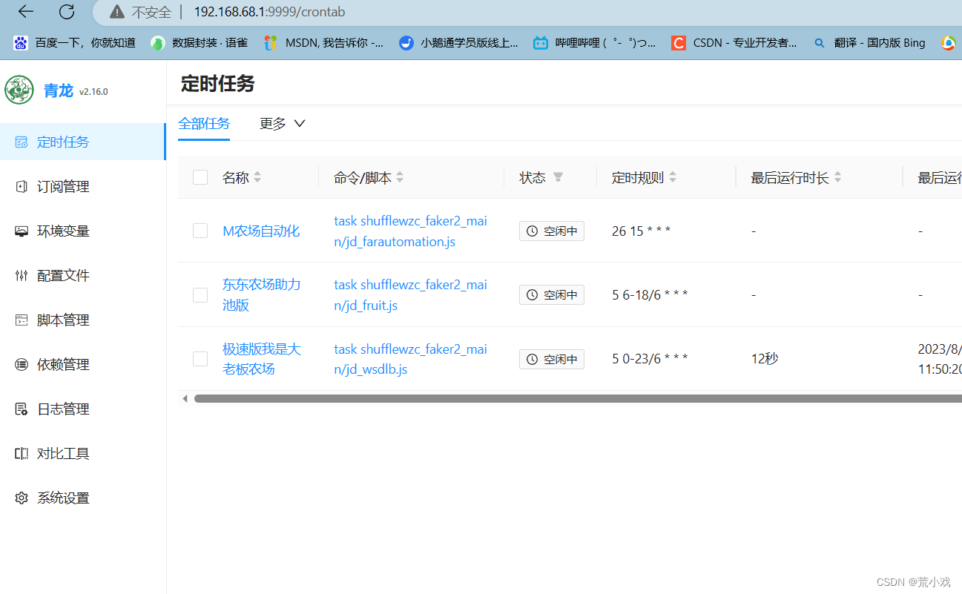Open the 订阅管理 subscription management section
Image resolution: width=962 pixels, height=594 pixels.
(63, 186)
